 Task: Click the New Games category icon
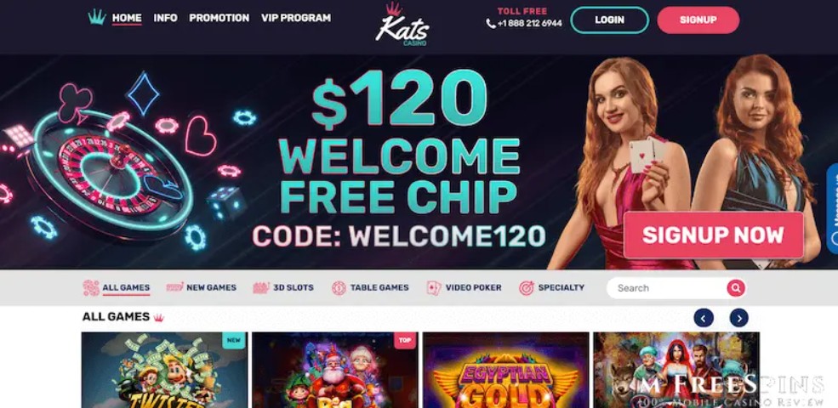(x=174, y=287)
